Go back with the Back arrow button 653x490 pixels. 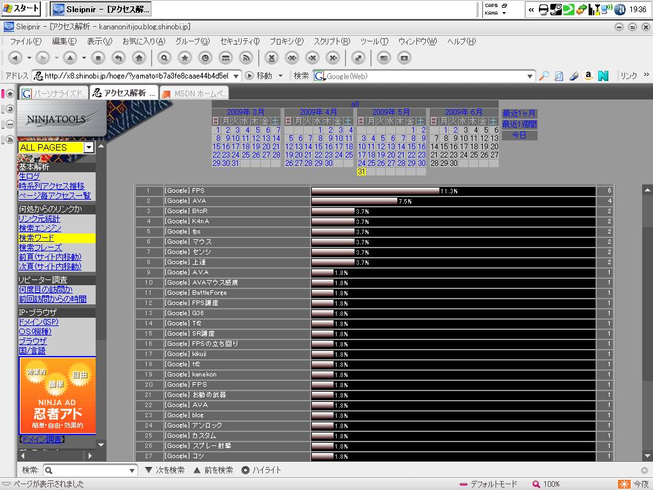pos(15,58)
